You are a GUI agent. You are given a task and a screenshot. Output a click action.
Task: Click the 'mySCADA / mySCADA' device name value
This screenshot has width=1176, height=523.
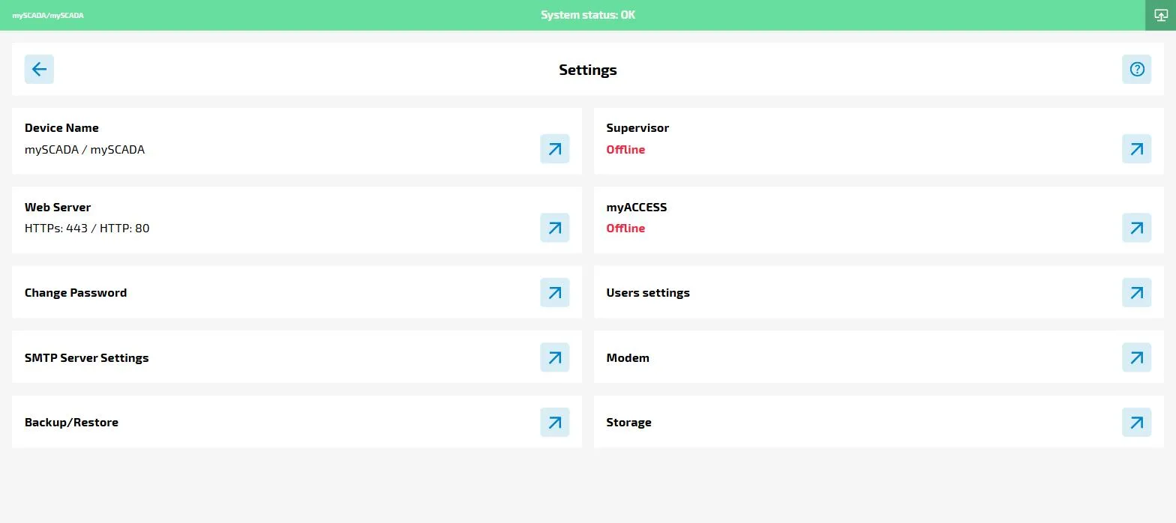85,150
